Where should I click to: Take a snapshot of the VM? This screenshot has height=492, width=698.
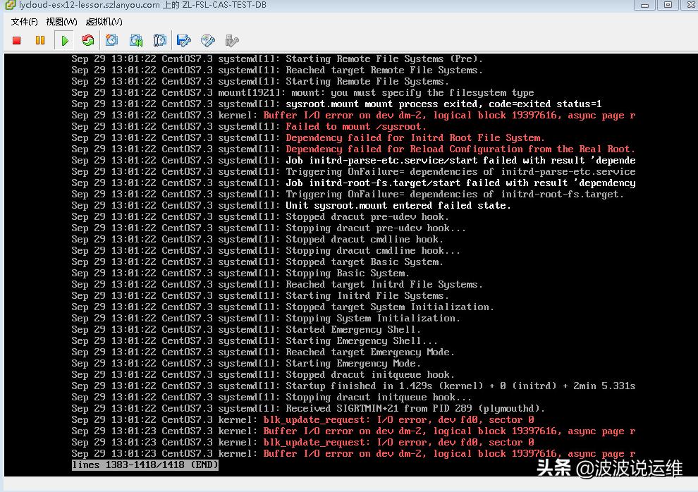112,40
